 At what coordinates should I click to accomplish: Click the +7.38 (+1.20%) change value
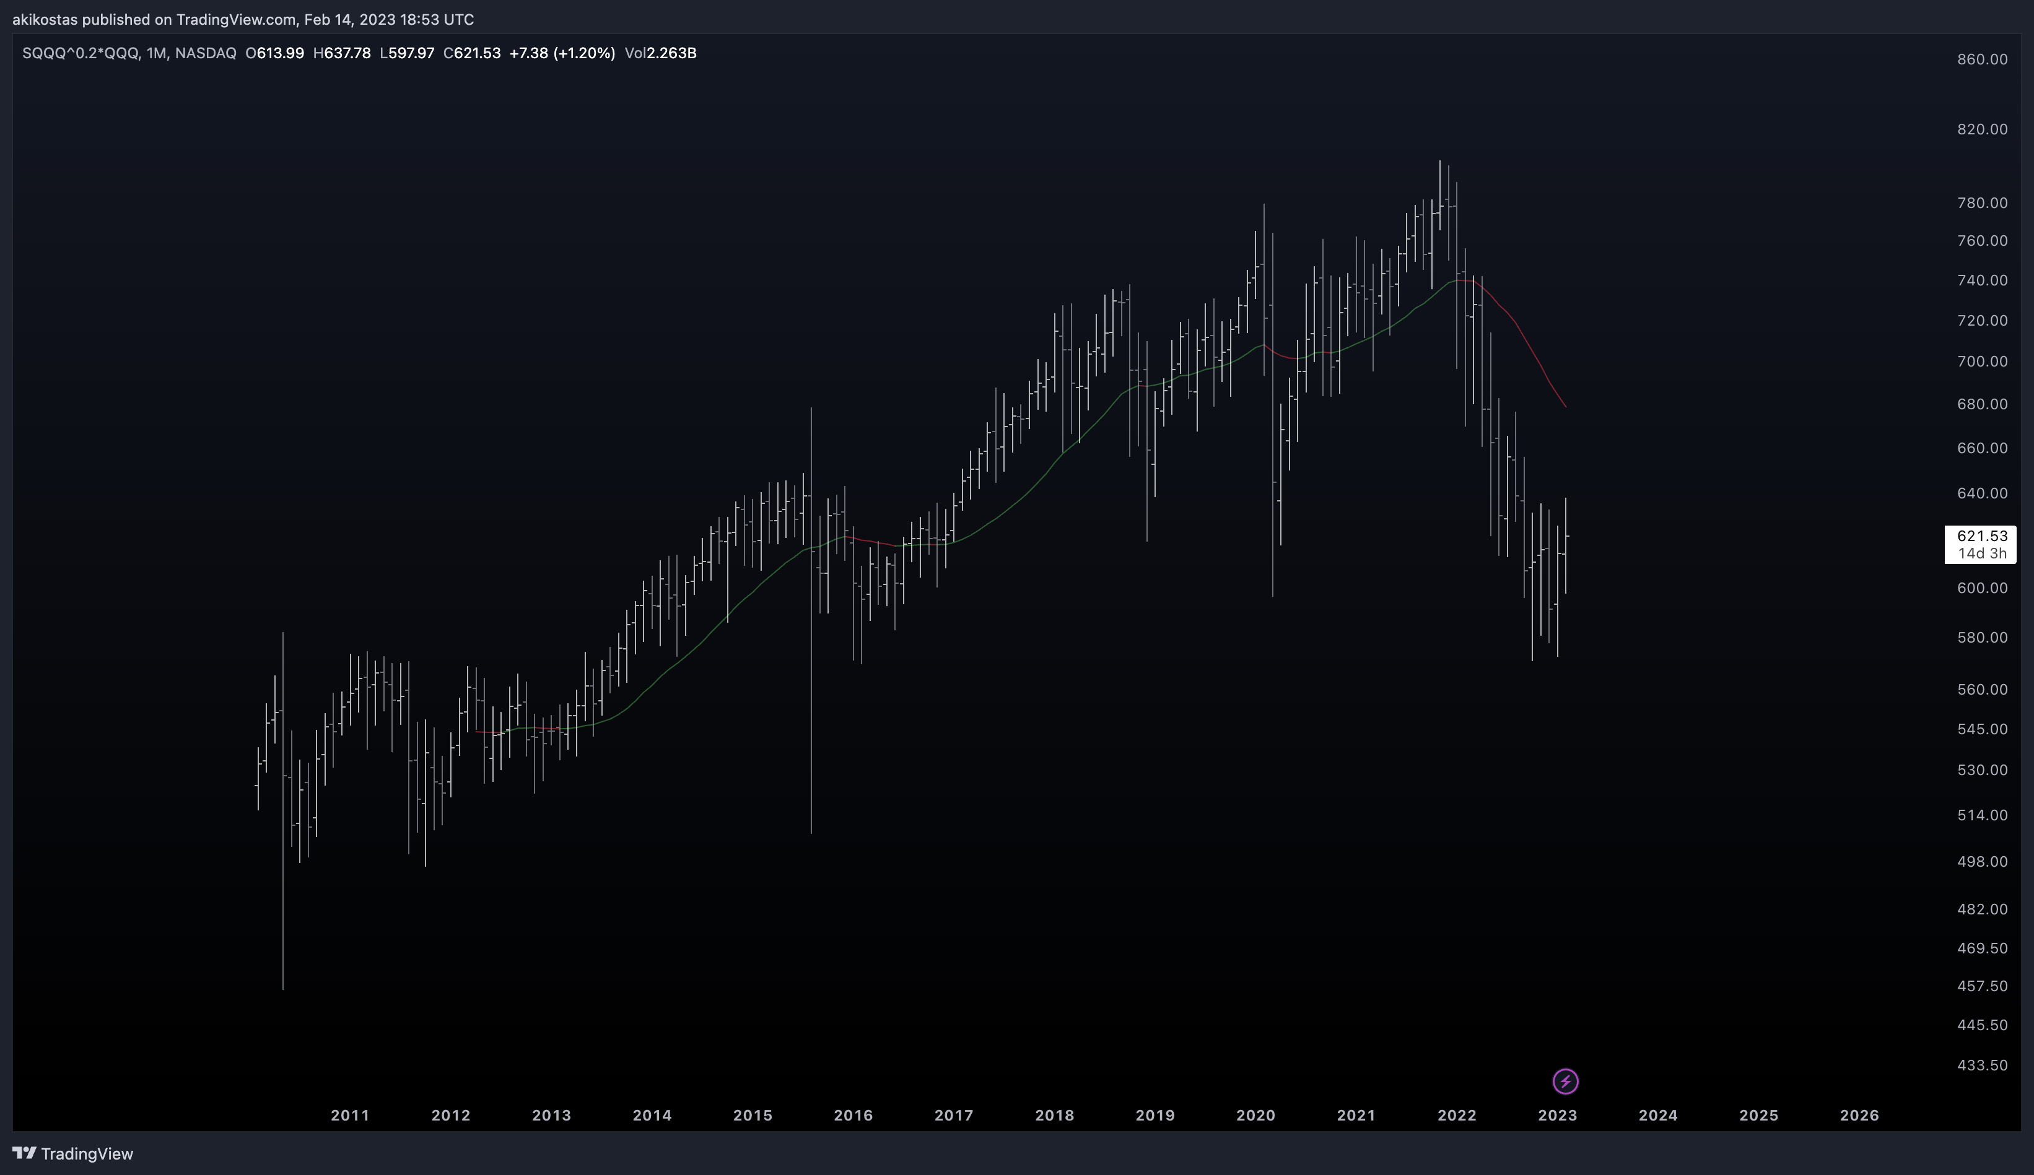pyautogui.click(x=562, y=53)
